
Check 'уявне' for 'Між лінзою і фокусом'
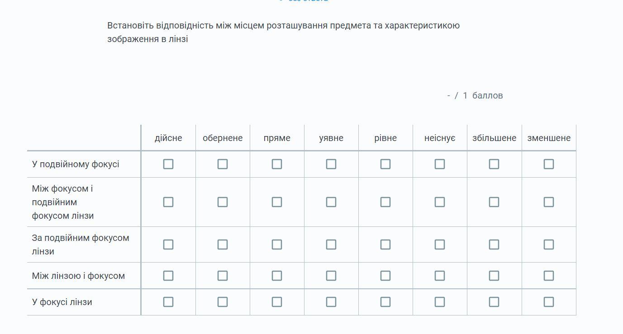click(331, 276)
